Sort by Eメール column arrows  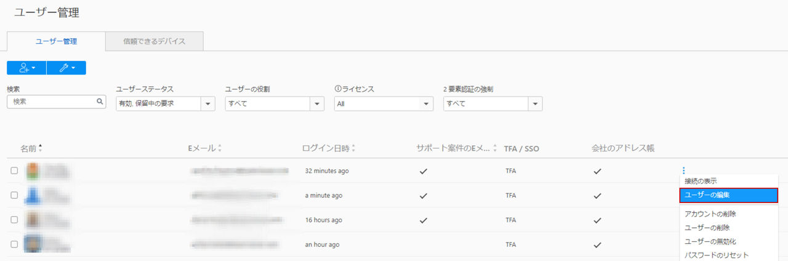(220, 148)
